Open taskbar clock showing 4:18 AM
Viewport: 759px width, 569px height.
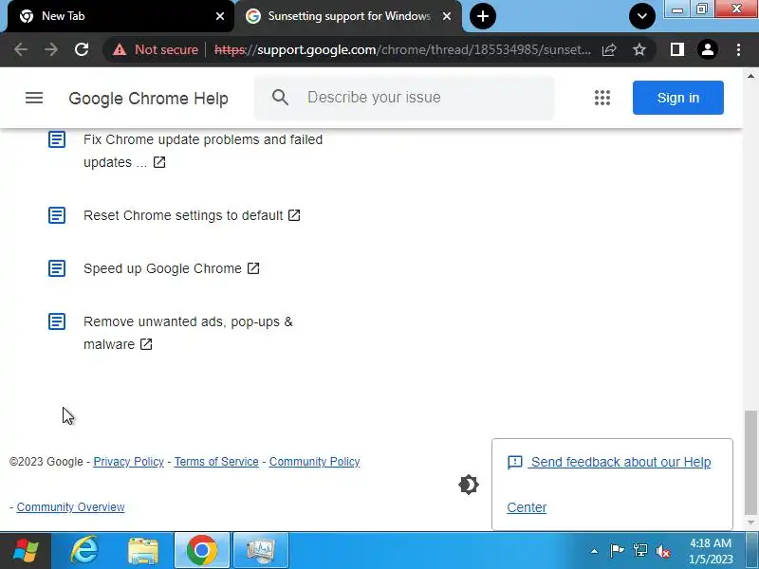click(x=711, y=551)
